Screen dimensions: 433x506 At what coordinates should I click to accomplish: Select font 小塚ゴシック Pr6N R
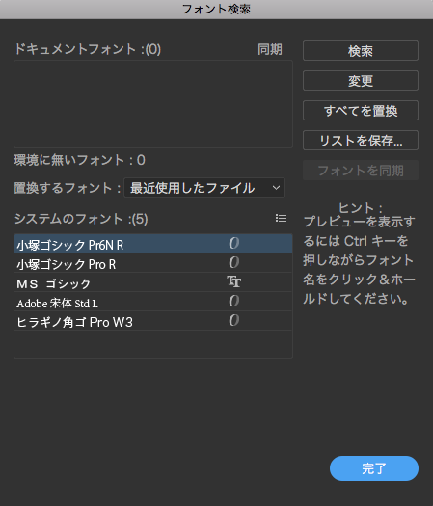click(153, 244)
